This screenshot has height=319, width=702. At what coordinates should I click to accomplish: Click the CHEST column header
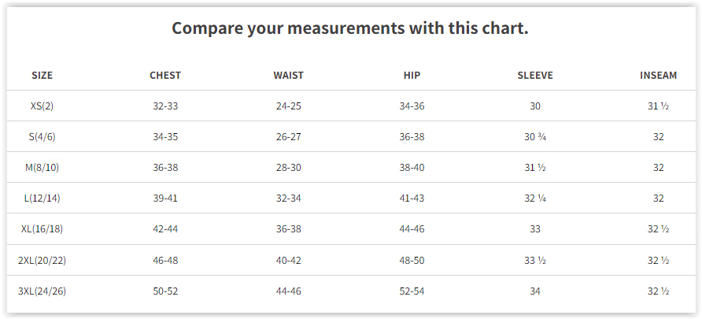[165, 76]
